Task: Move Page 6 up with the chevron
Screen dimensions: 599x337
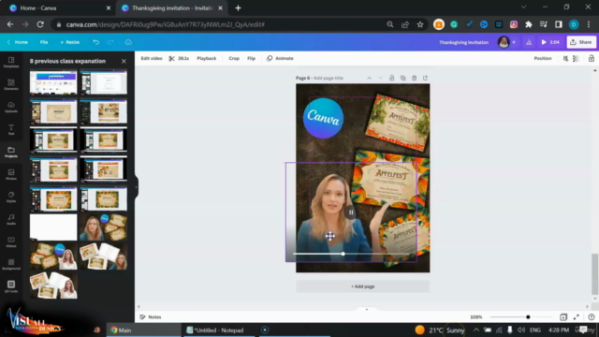Action: (369, 78)
